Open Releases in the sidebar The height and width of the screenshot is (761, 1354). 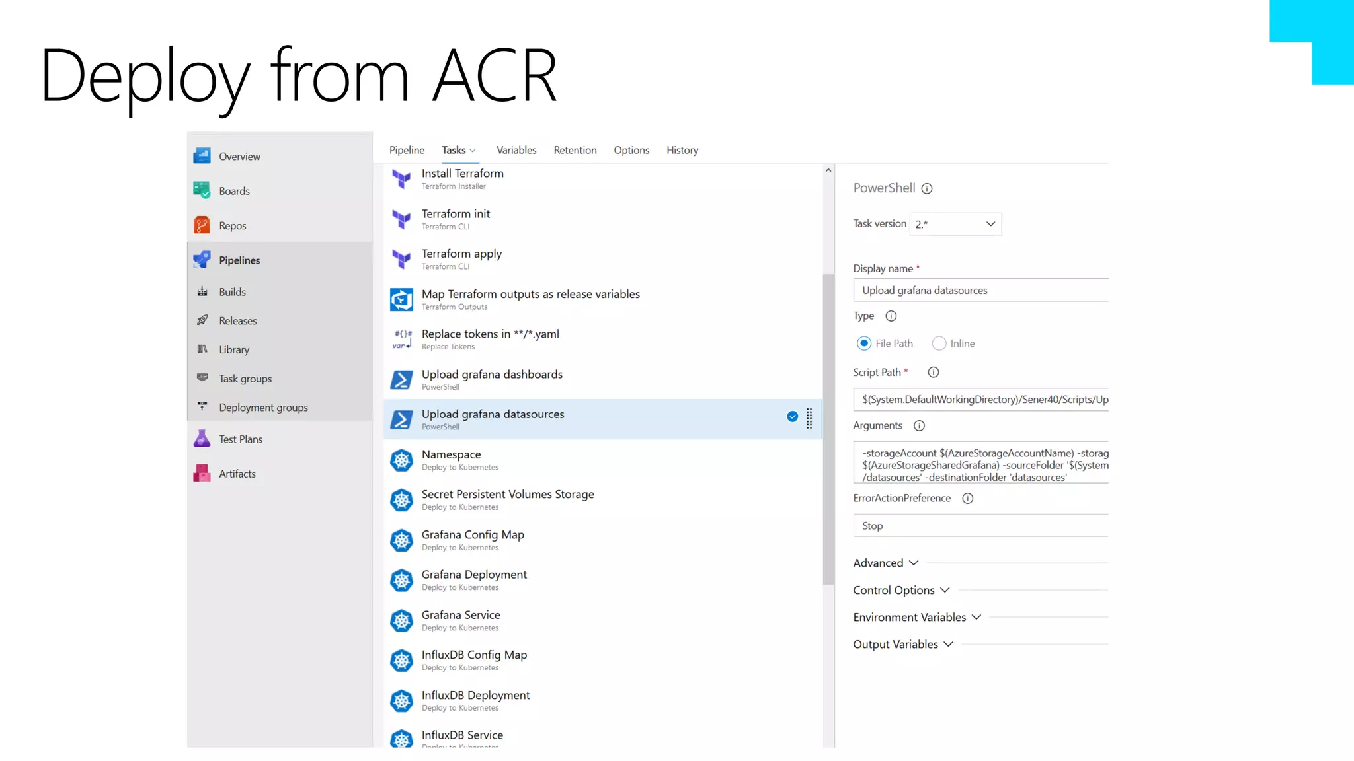pyautogui.click(x=237, y=320)
